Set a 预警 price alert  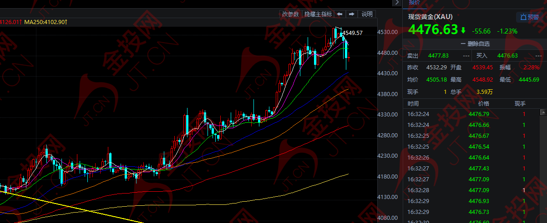(x=530, y=17)
